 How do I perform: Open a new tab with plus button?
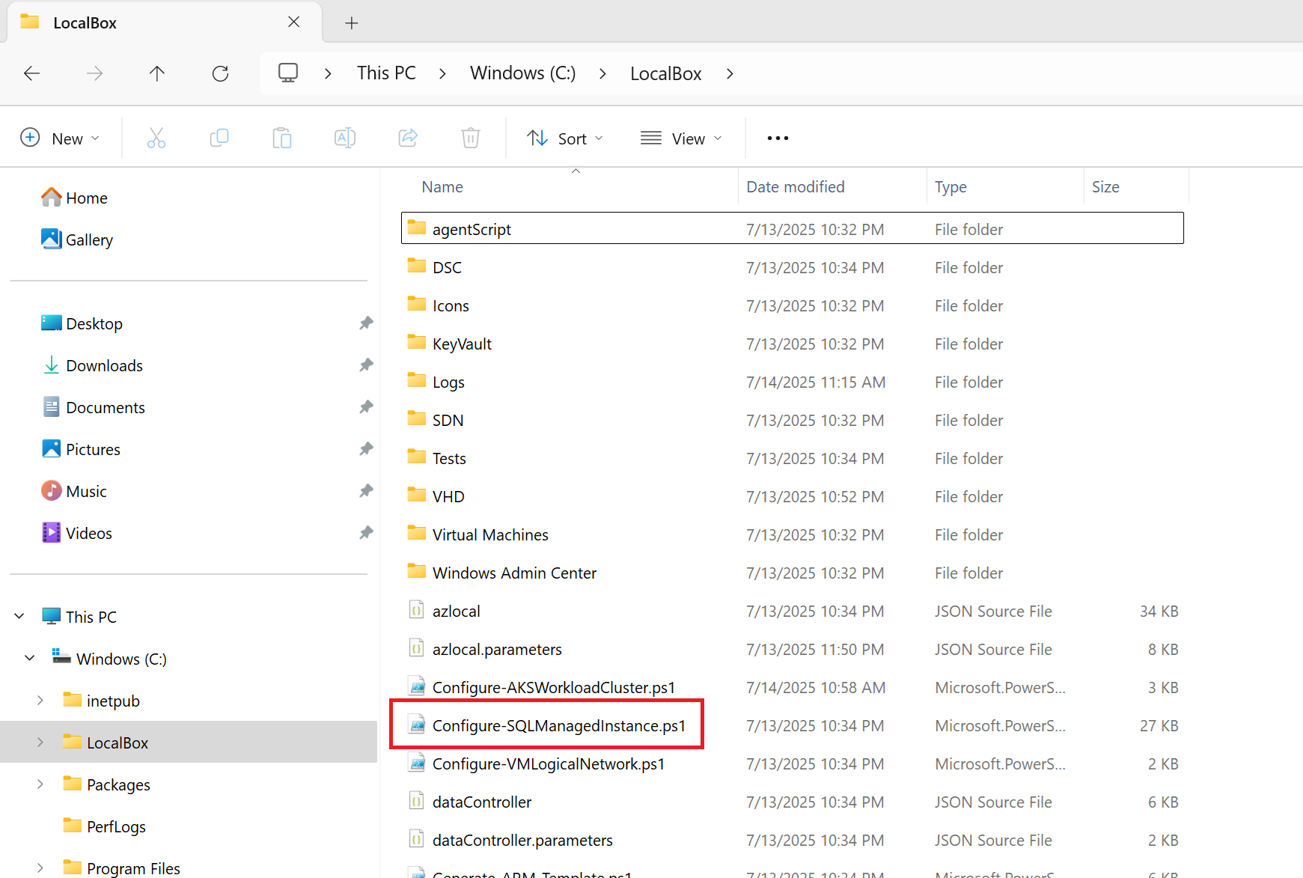click(x=351, y=23)
